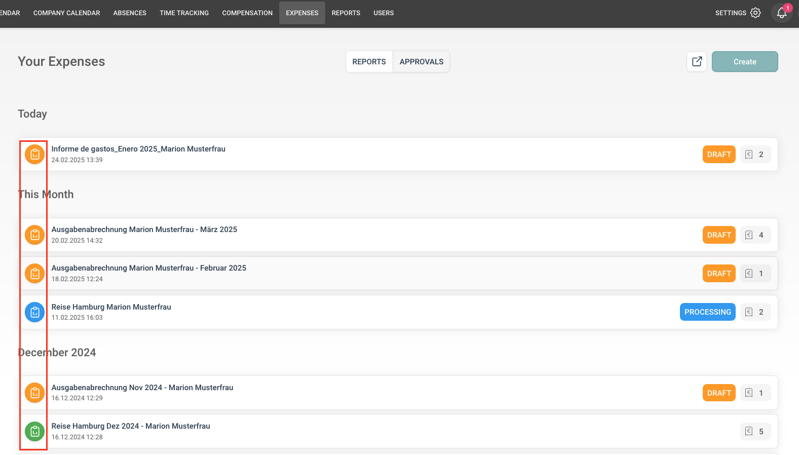Open the Absences section
The width and height of the screenshot is (799, 455).
coord(130,13)
